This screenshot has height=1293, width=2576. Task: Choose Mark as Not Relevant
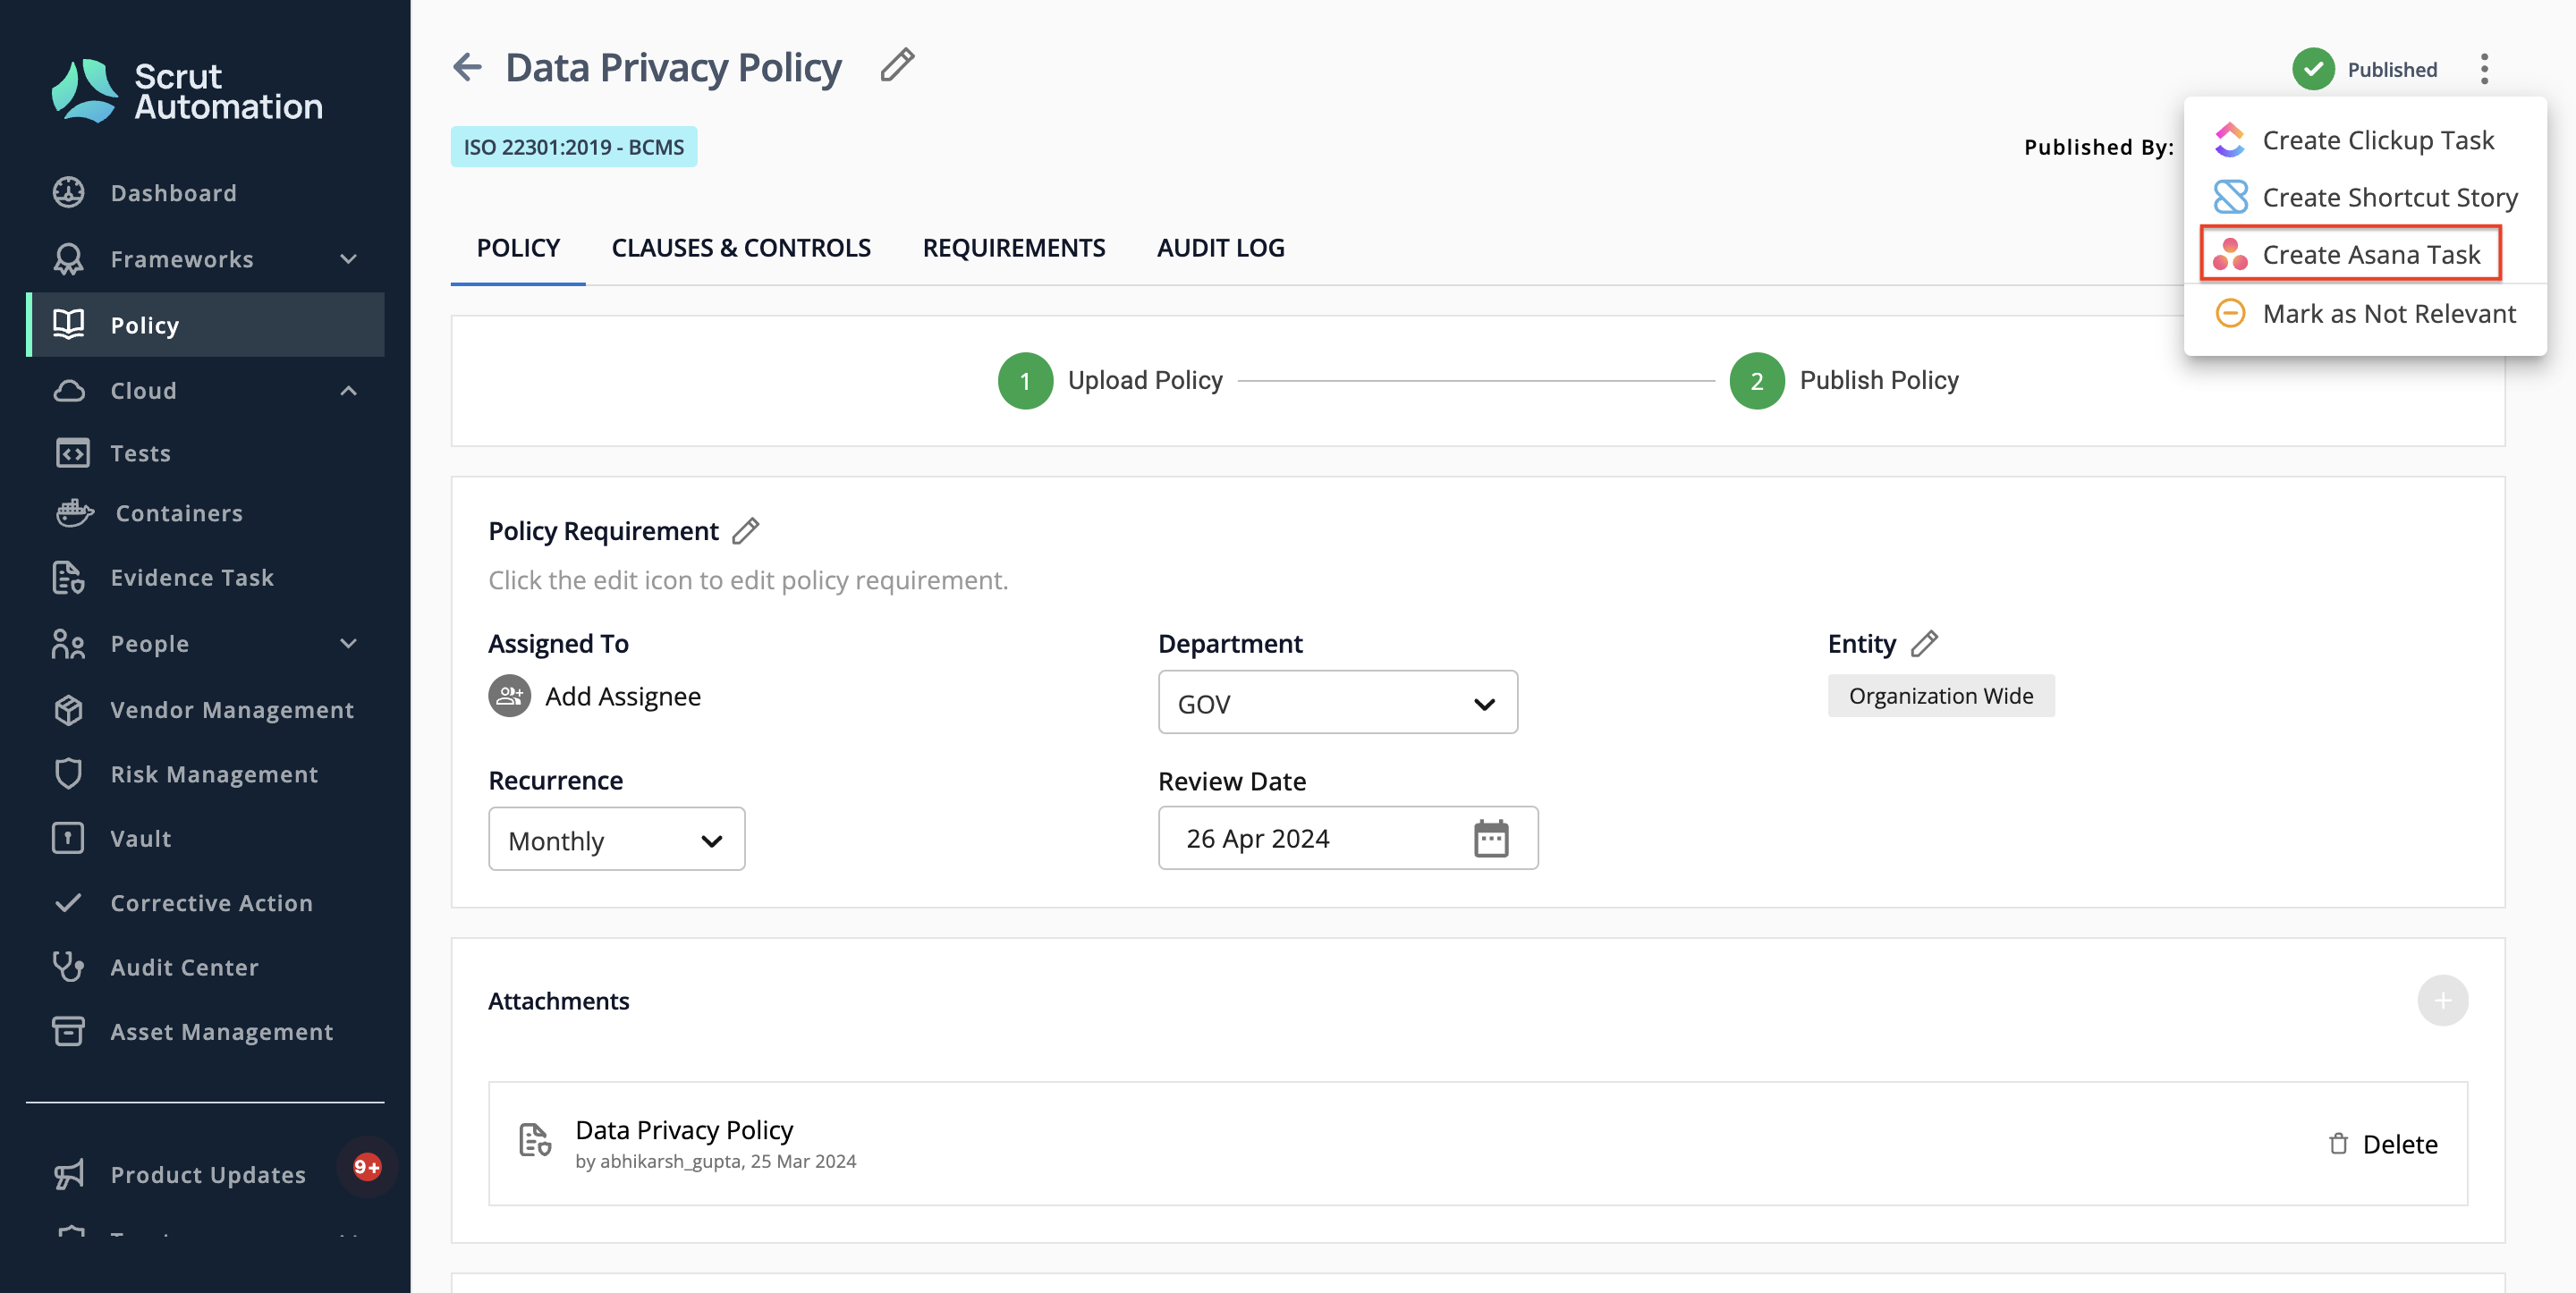(x=2363, y=313)
